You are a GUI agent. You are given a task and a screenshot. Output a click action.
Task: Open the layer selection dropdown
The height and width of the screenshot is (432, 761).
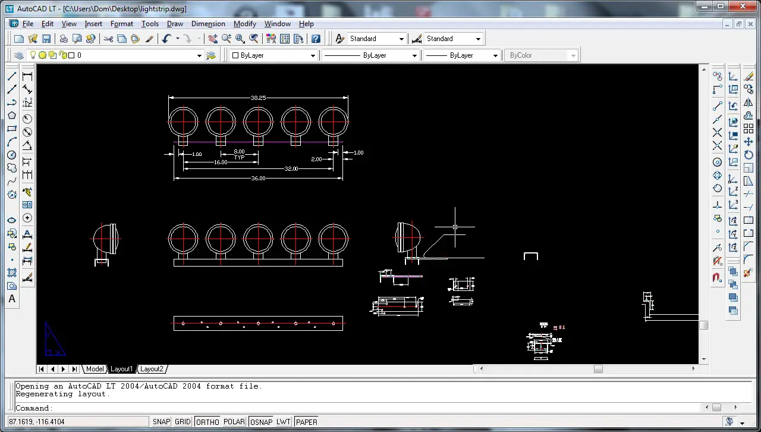(x=199, y=55)
